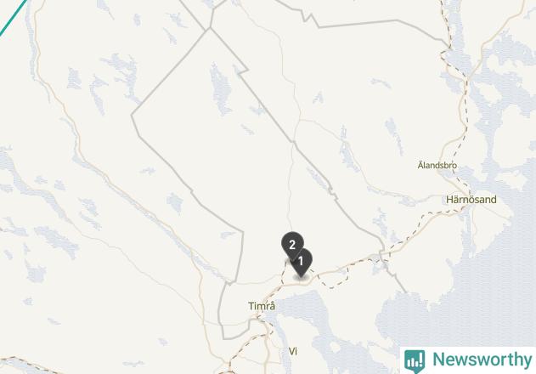Click the partial 'Vi' label below Timrå
The image size is (536, 374).
[x=293, y=351]
